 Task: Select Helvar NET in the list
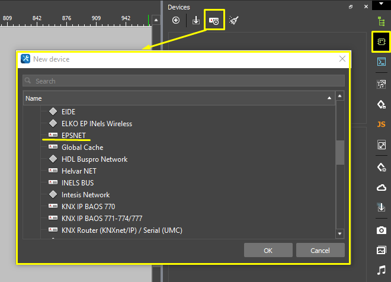[79, 171]
